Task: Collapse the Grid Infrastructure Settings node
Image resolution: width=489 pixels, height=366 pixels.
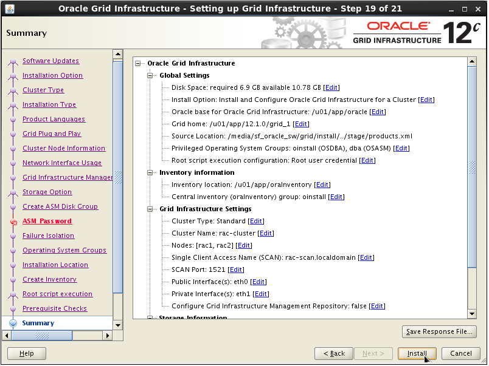Action: (x=150, y=209)
